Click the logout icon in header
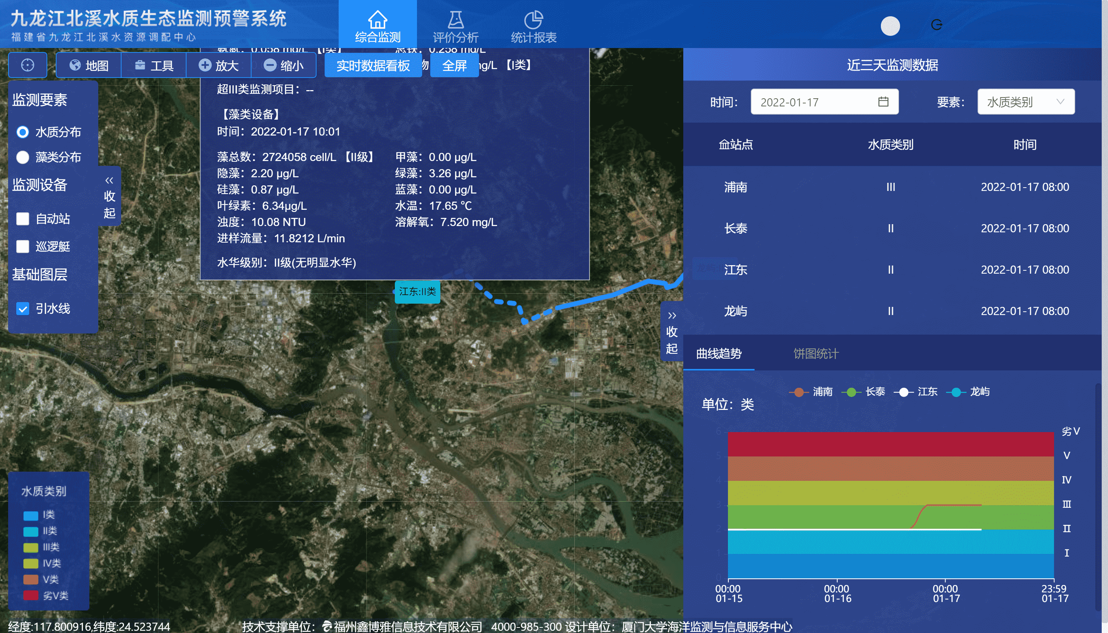This screenshot has height=633, width=1108. [936, 25]
